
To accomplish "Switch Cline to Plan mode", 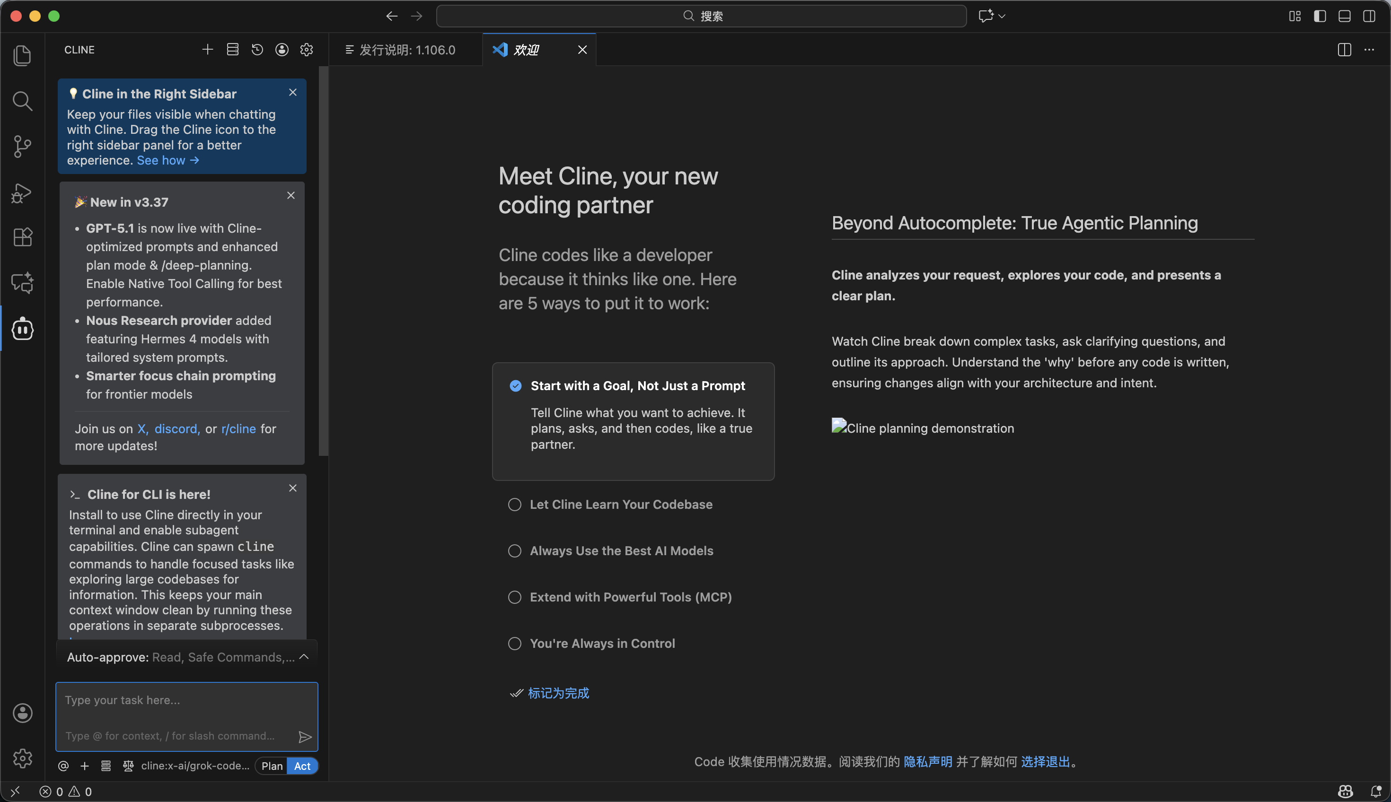I will tap(272, 766).
